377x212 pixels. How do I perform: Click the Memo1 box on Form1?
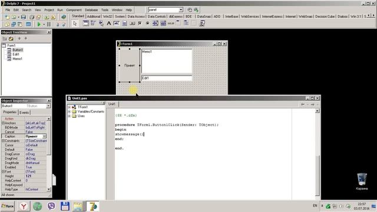[x=167, y=61]
